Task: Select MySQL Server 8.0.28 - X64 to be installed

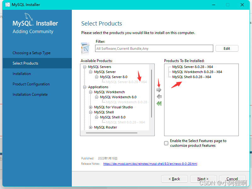Action: pos(192,67)
